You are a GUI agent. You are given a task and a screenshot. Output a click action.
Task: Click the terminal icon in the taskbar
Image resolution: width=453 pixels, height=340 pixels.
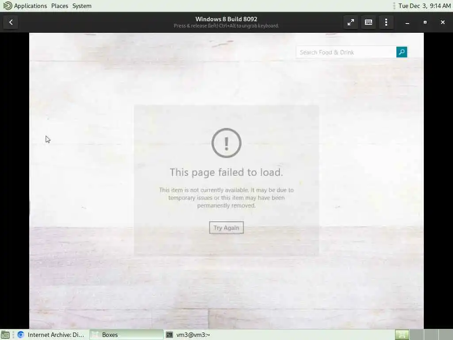point(169,335)
